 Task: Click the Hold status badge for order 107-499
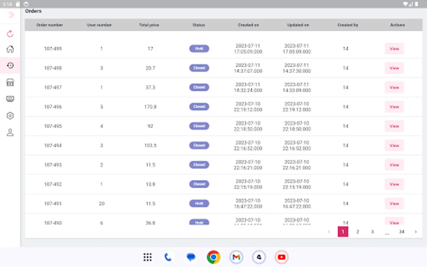point(199,49)
